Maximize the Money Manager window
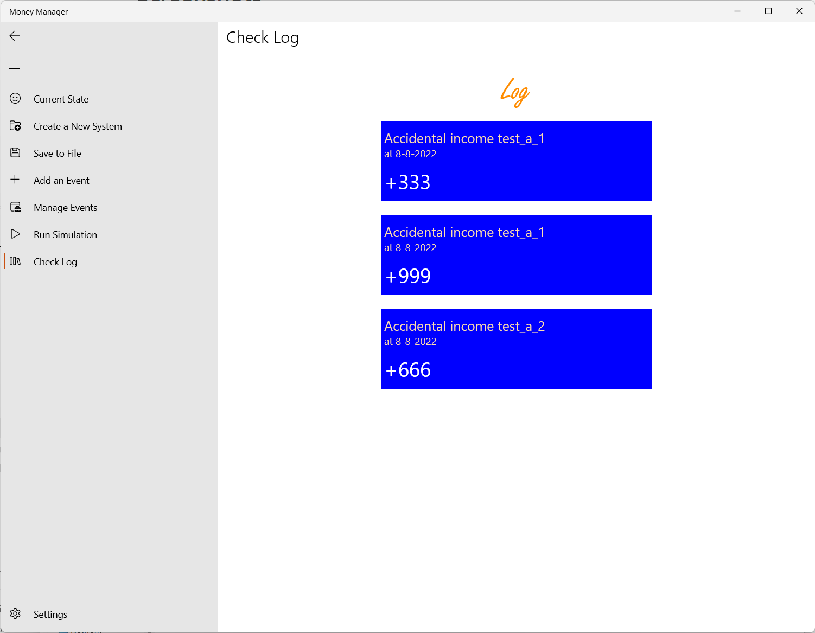This screenshot has width=815, height=633. (x=768, y=11)
